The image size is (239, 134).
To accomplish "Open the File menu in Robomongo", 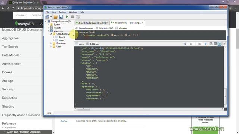I will point(47,12).
